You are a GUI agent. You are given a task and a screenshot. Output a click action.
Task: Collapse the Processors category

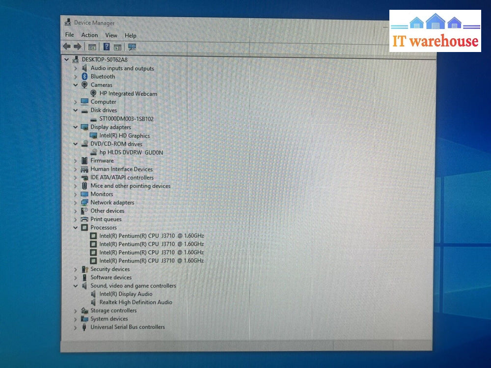click(76, 228)
